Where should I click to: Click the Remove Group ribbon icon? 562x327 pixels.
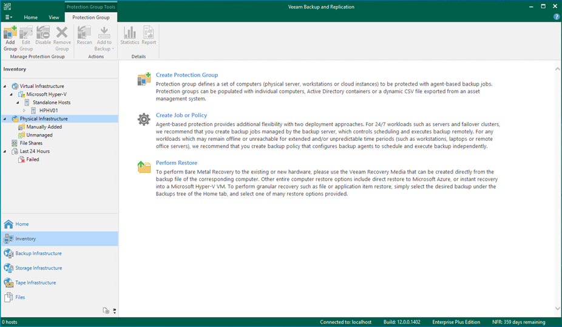[x=62, y=33]
